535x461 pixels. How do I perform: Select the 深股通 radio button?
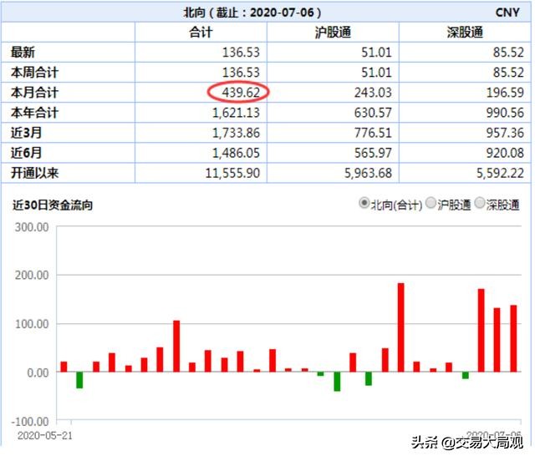[x=480, y=203]
